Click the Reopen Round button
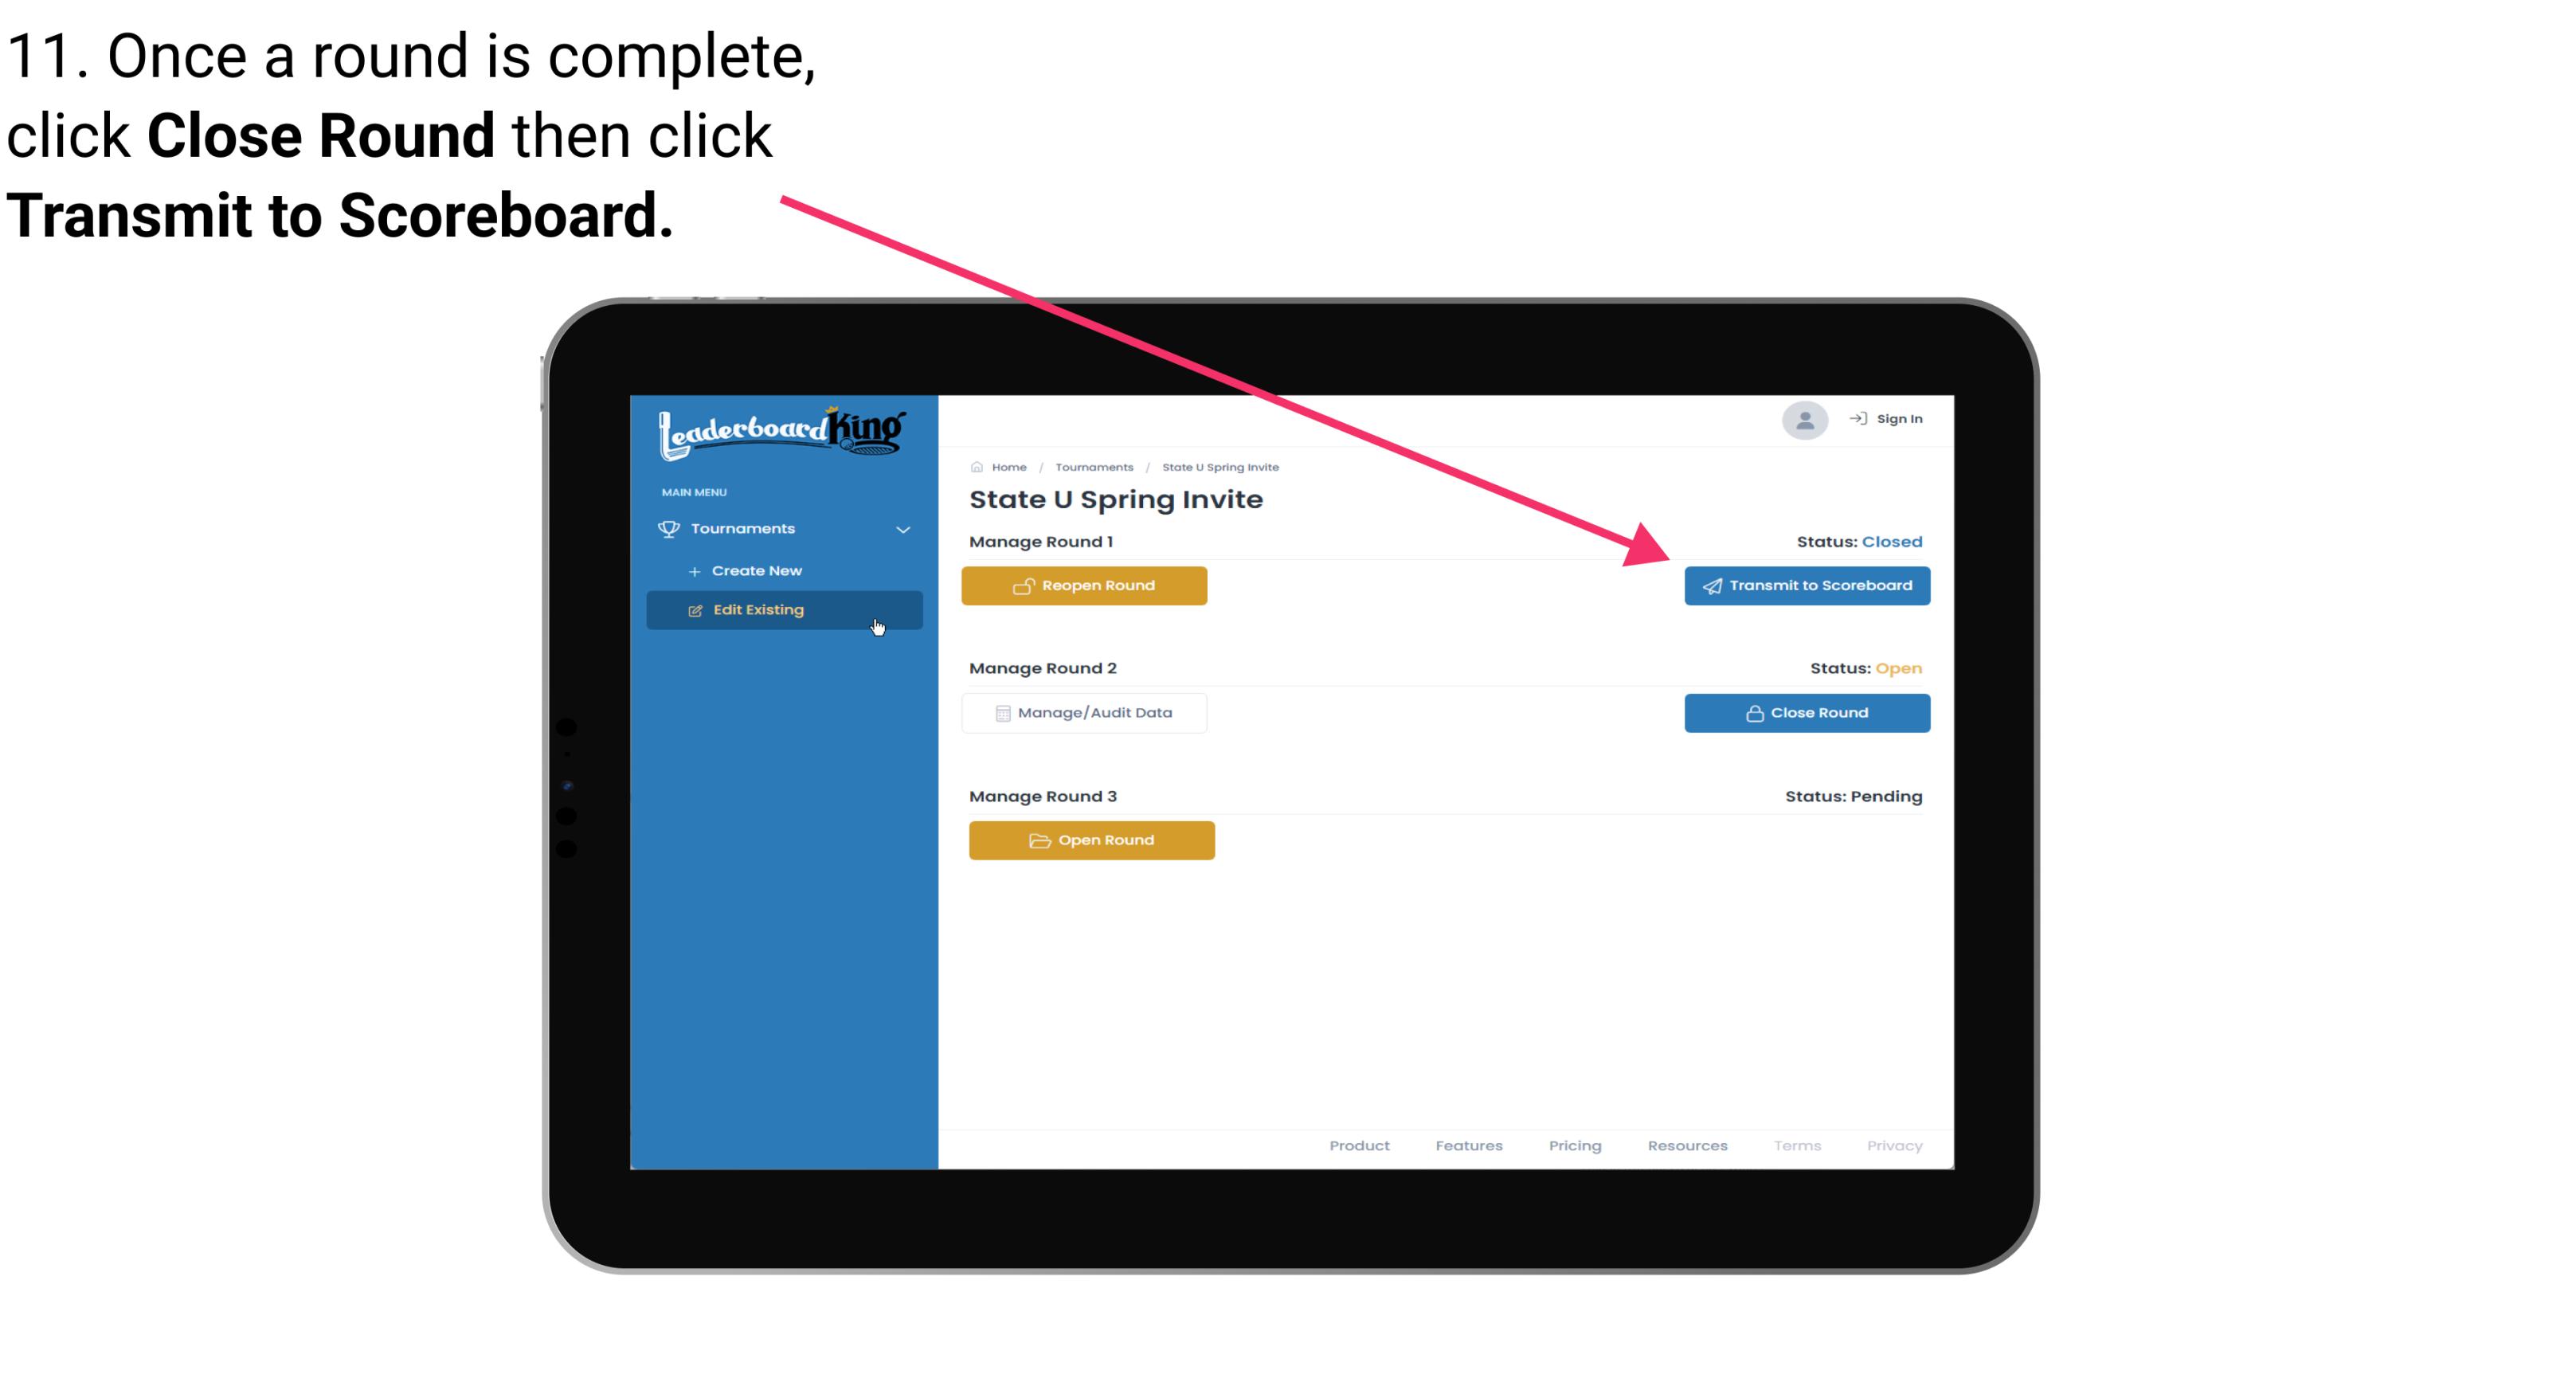The width and height of the screenshot is (2576, 1386). click(1086, 585)
